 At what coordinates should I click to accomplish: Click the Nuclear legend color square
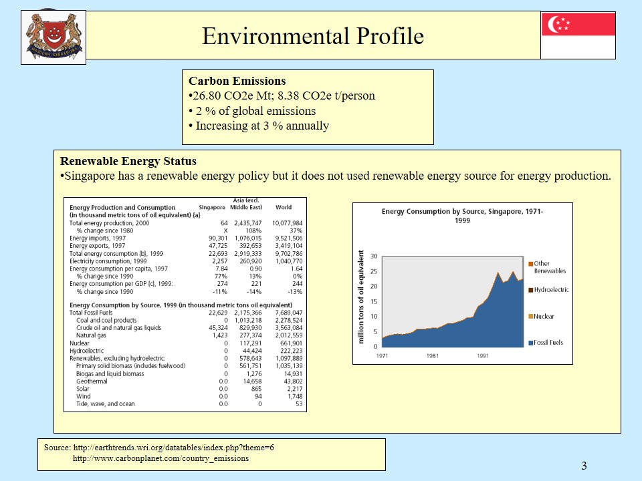[x=531, y=316]
